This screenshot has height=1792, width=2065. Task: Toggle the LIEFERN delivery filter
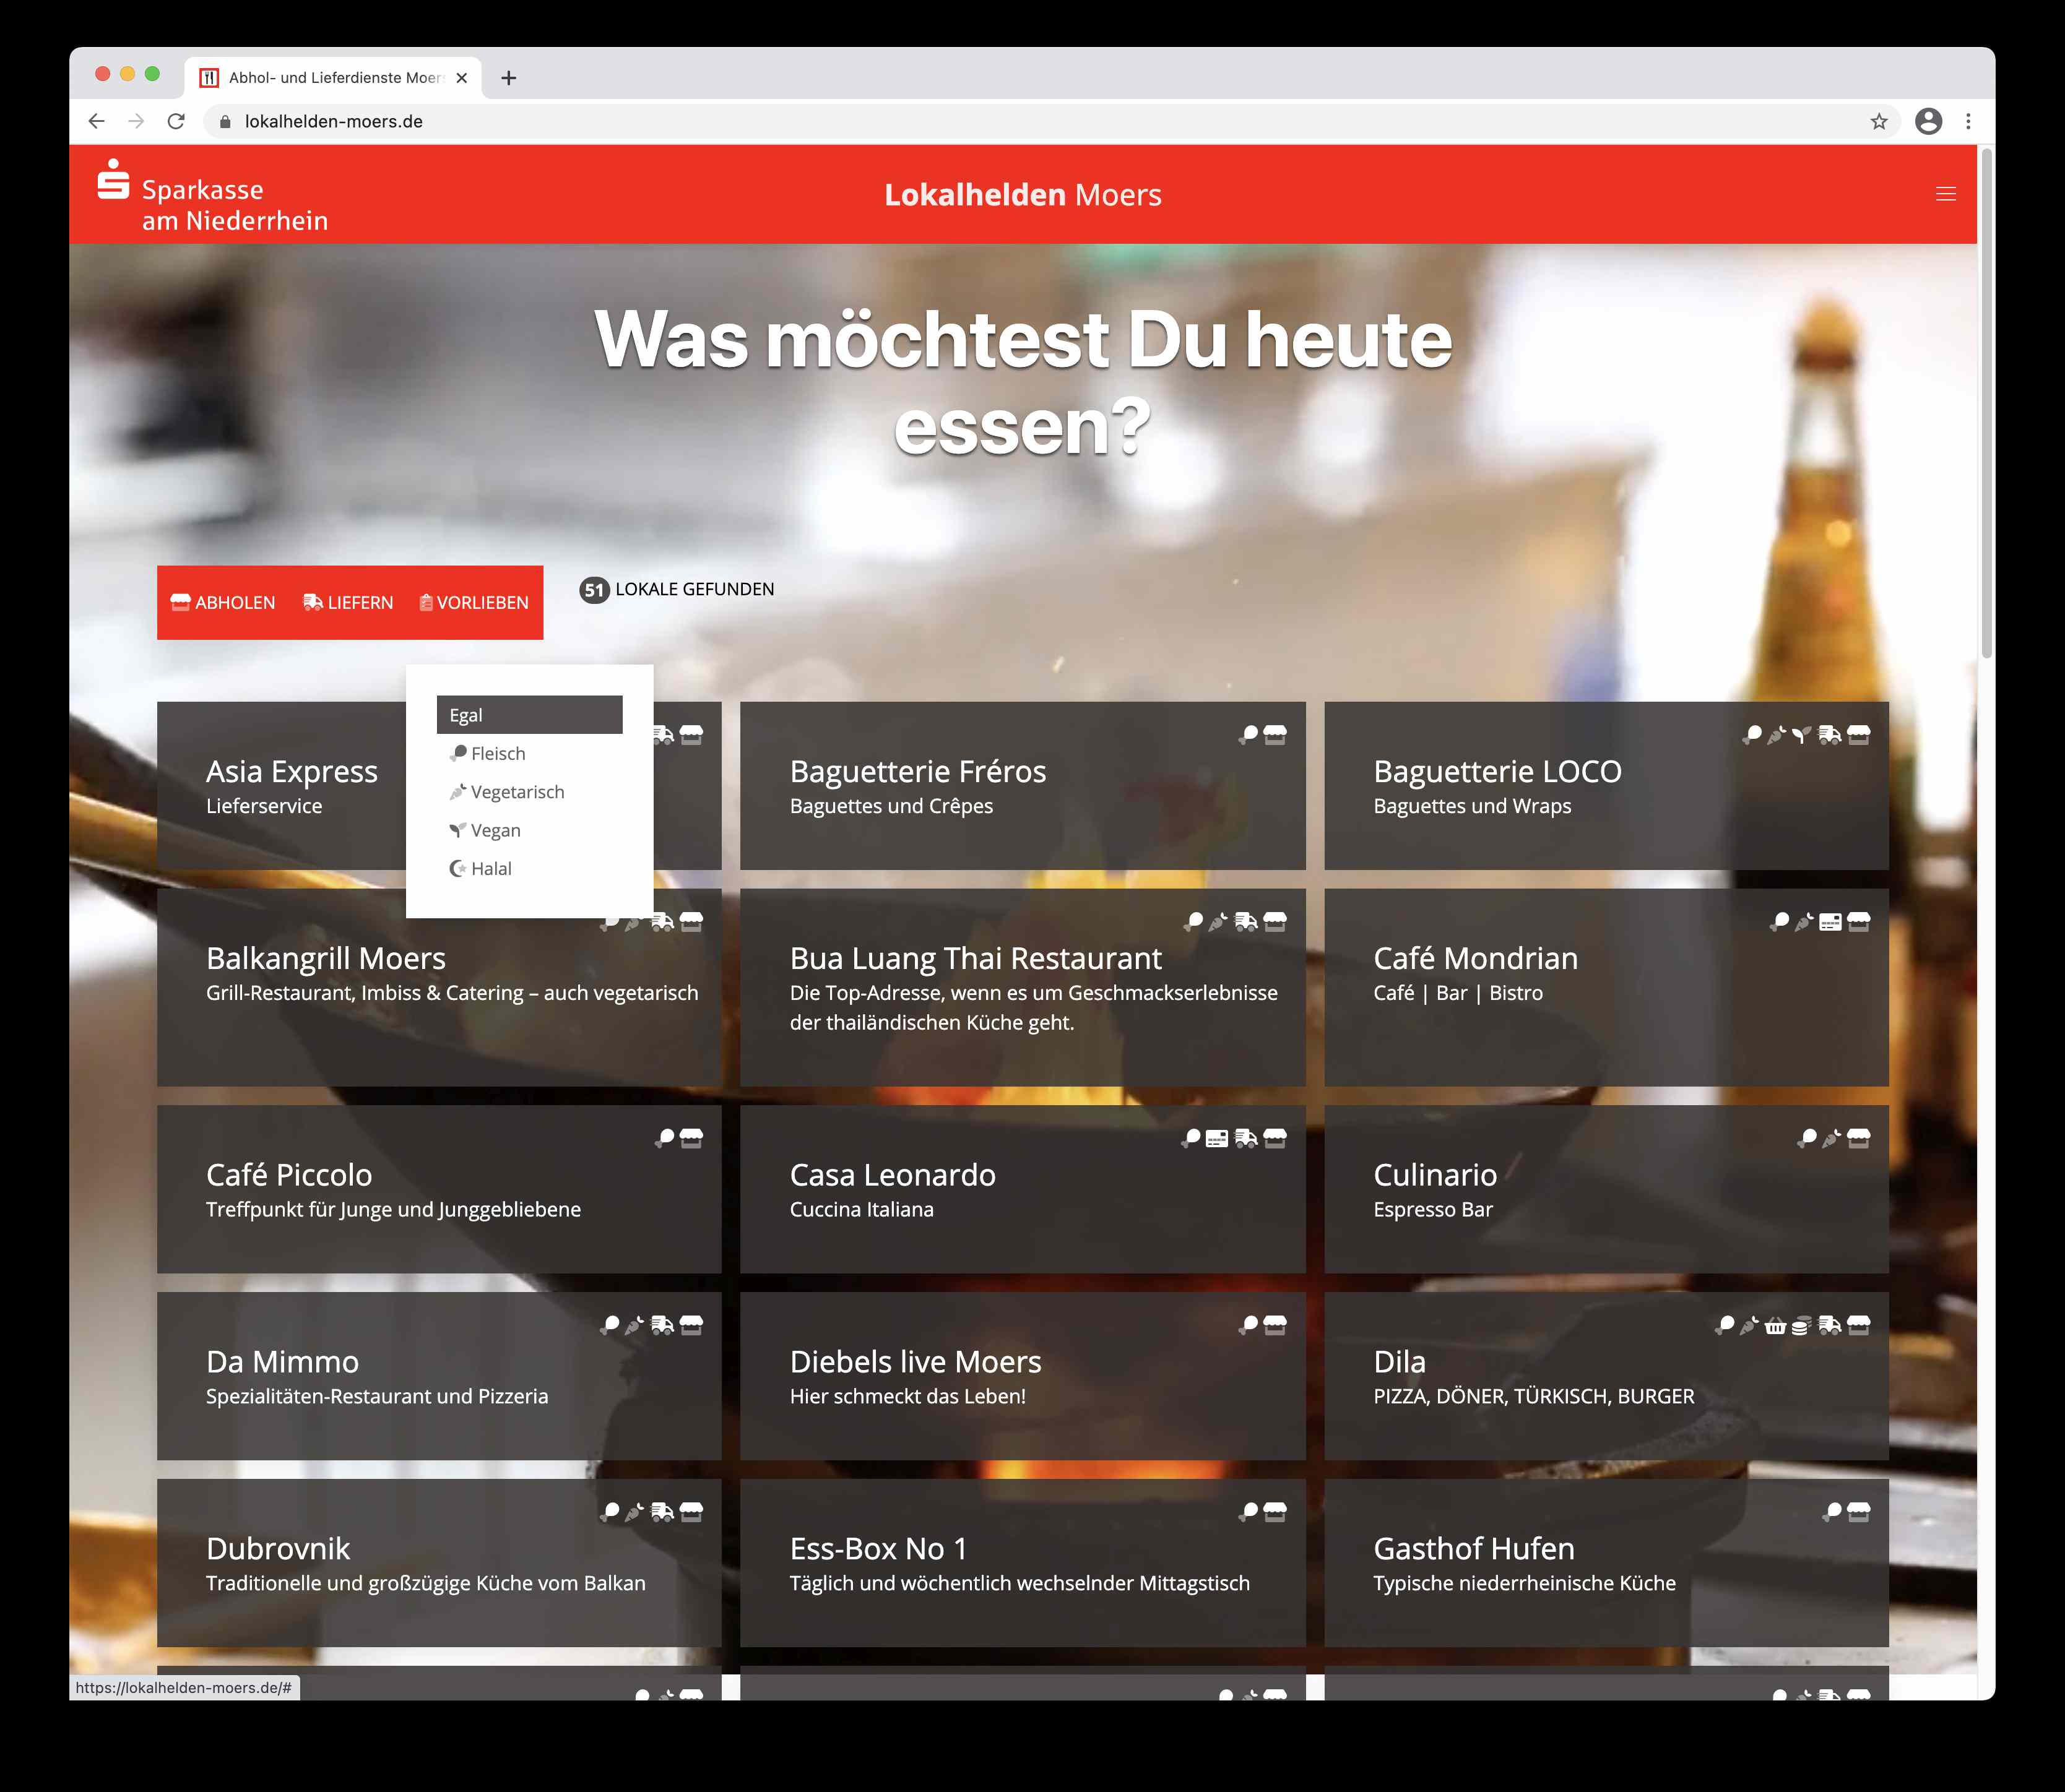pyautogui.click(x=348, y=603)
